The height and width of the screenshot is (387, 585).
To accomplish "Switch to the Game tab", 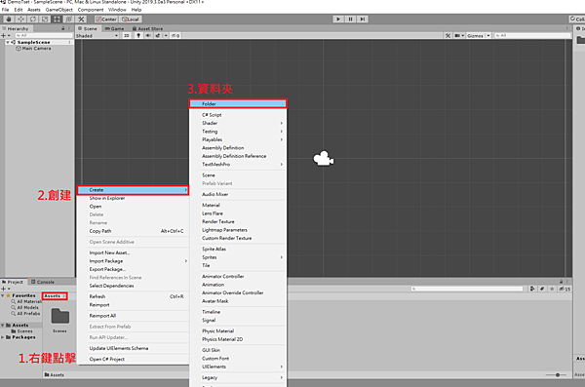I will pyautogui.click(x=114, y=28).
